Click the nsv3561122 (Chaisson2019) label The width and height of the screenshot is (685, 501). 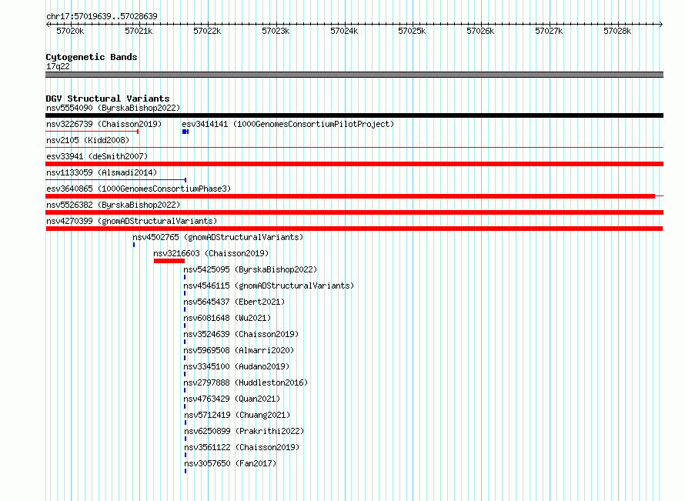tap(242, 447)
